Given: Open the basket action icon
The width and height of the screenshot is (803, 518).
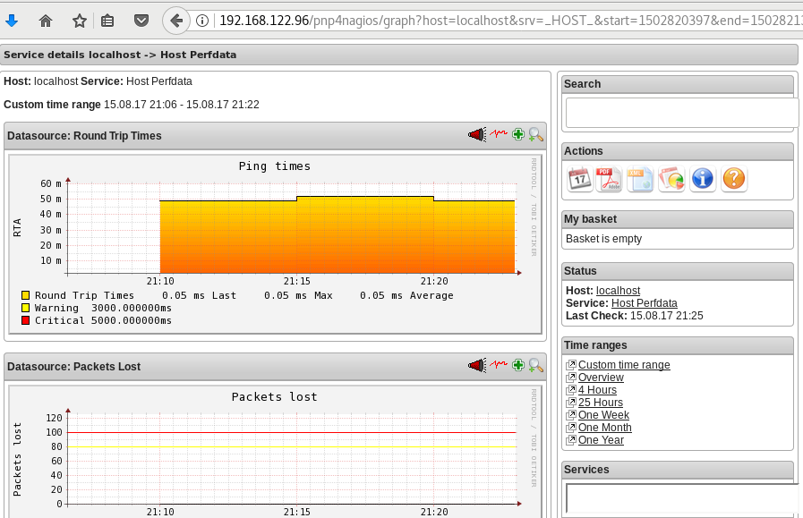Looking at the screenshot, I should (x=671, y=179).
